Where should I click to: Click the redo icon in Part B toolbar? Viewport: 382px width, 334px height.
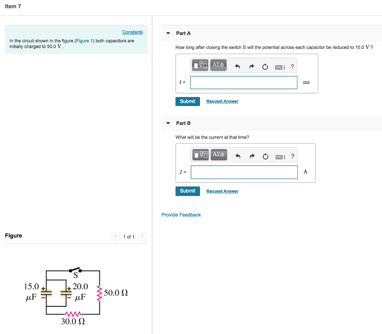click(251, 156)
